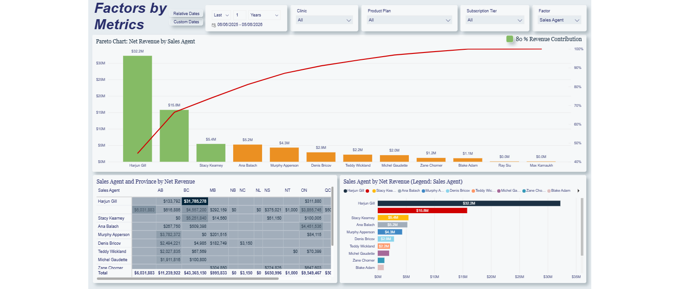
Task: Click the matrix horizontal scrollbar
Action: 187,278
